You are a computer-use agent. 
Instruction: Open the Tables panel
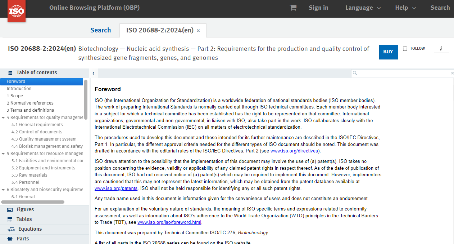24,219
